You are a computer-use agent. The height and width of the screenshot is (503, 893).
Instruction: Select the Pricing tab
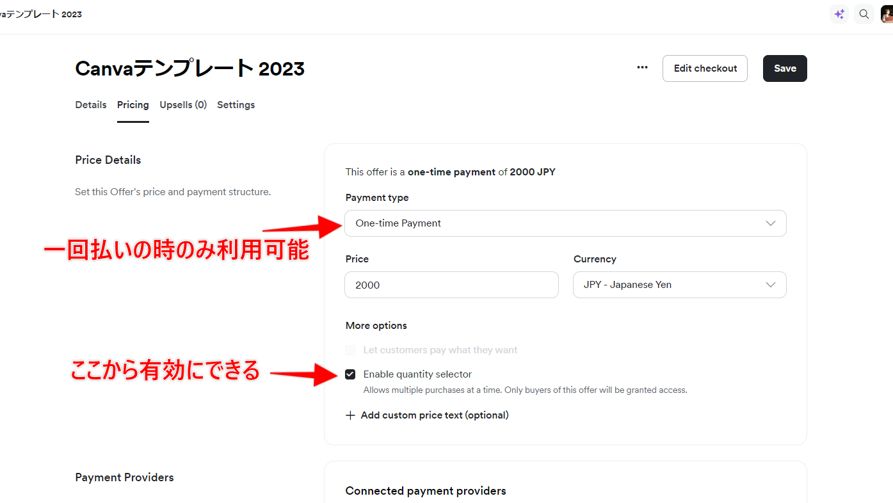[133, 105]
